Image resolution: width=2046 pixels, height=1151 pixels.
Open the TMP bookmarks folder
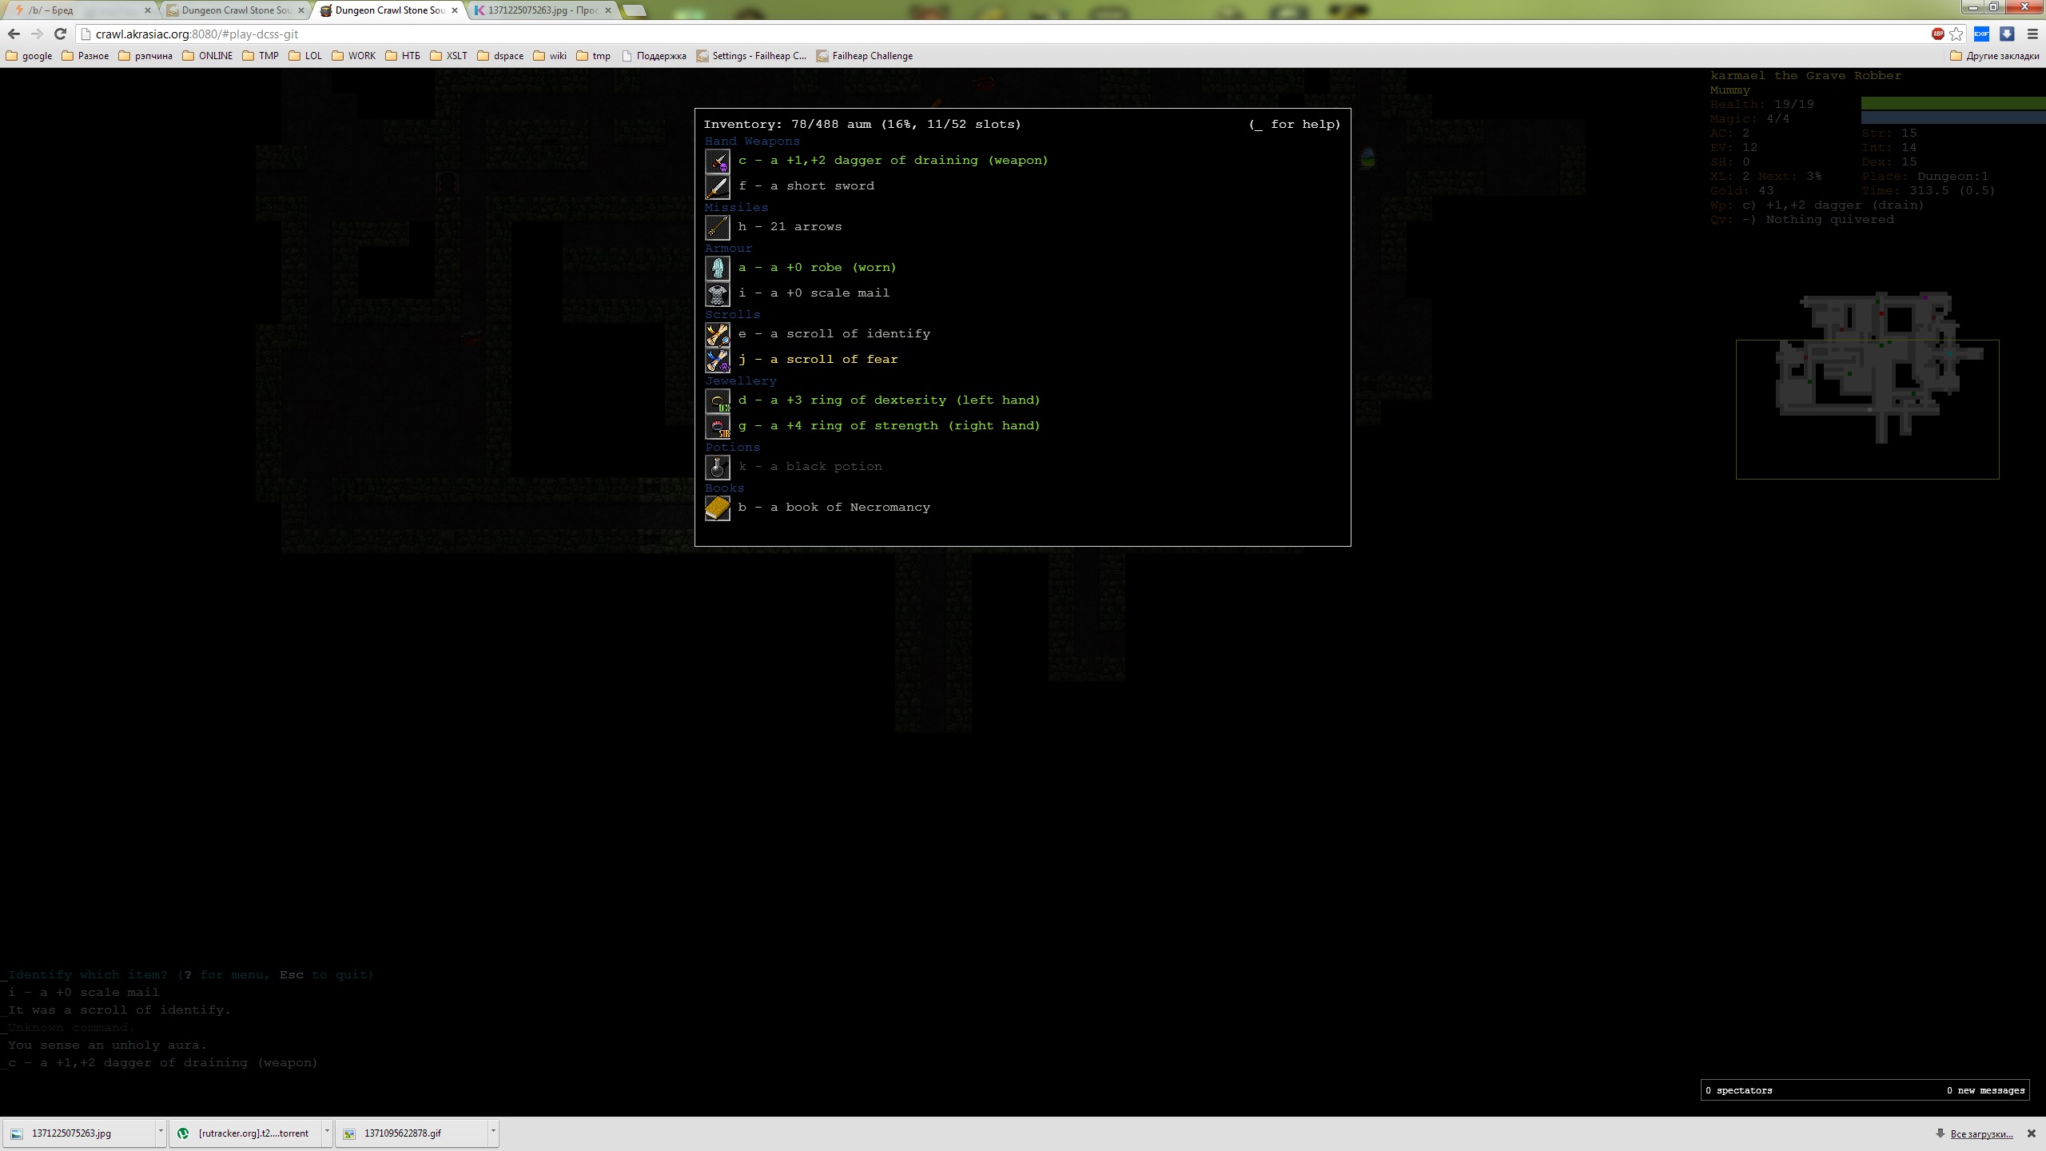tap(261, 56)
